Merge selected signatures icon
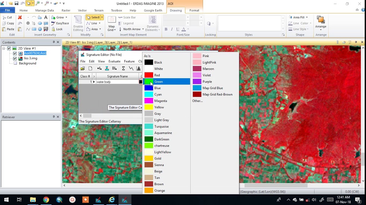Viewport: 366px width, 205px height. [x=114, y=68]
